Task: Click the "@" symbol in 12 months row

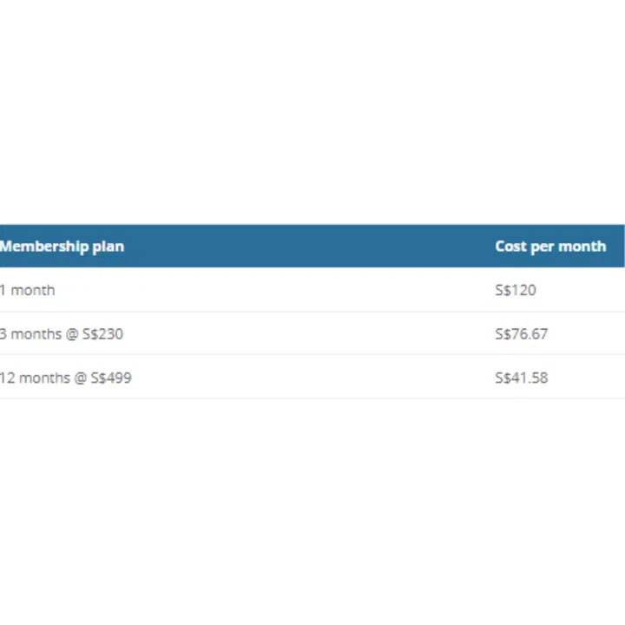Action: pos(81,378)
